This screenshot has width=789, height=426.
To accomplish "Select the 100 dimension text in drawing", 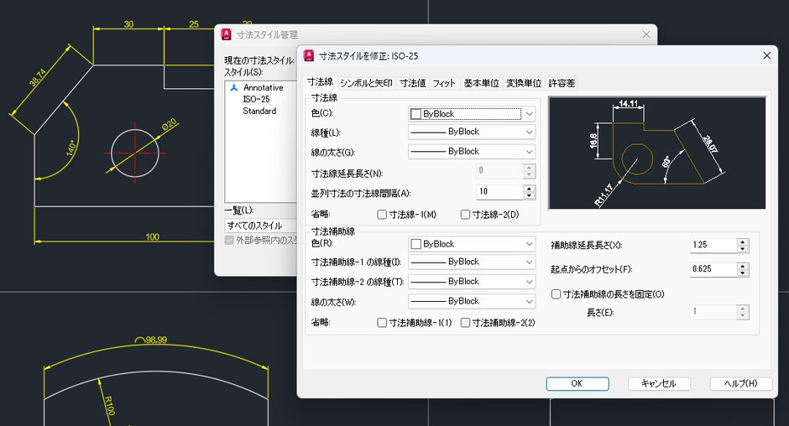I will click(x=153, y=236).
